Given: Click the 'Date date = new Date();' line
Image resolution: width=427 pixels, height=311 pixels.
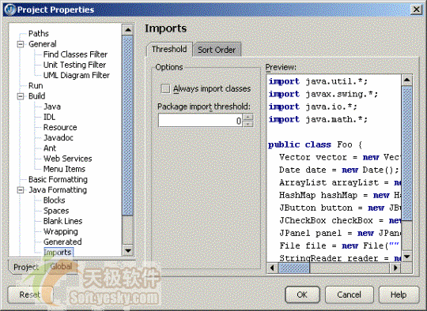Looking at the screenshot, I should (339, 170).
